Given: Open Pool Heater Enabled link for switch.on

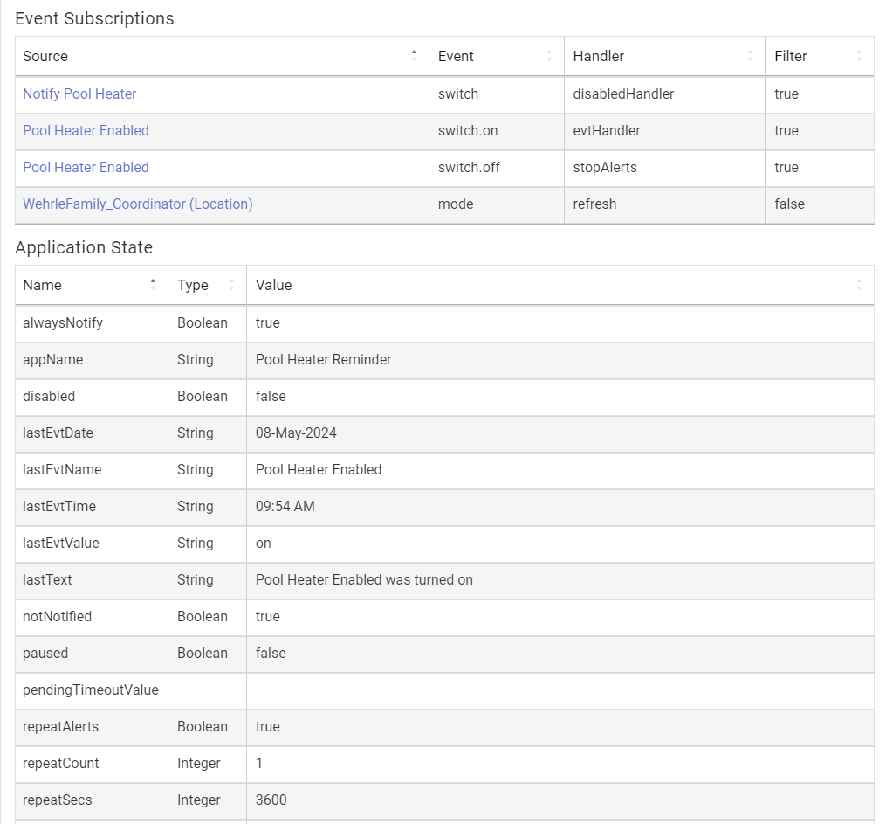Looking at the screenshot, I should pyautogui.click(x=86, y=131).
